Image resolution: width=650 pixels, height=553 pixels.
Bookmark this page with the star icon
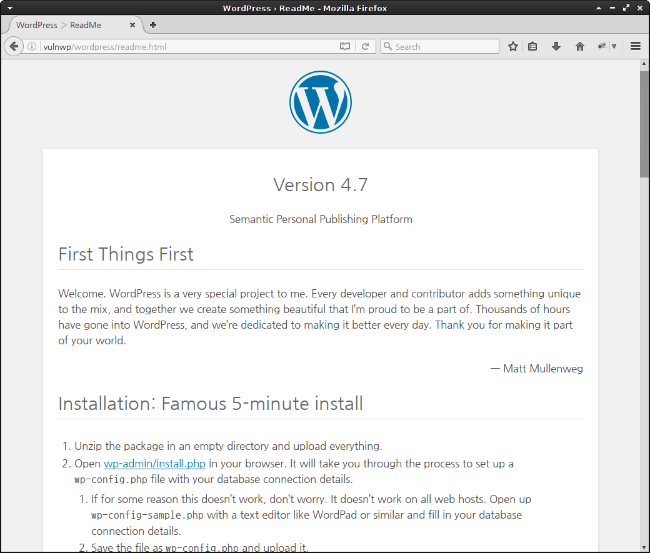pyautogui.click(x=513, y=46)
